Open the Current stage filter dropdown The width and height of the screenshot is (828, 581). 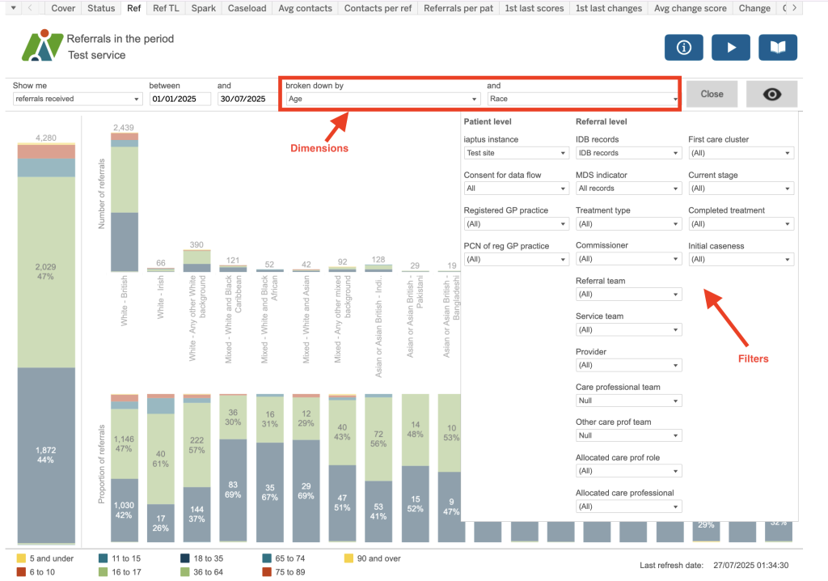point(740,189)
